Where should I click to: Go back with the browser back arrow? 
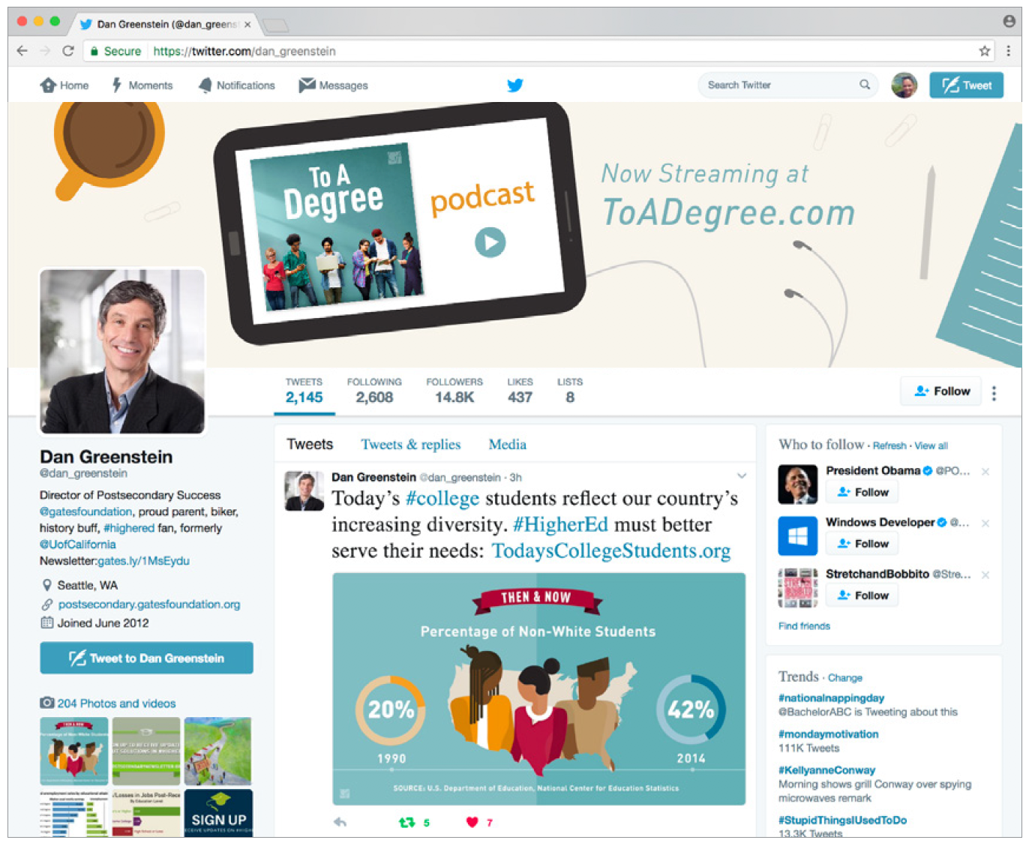pyautogui.click(x=22, y=51)
